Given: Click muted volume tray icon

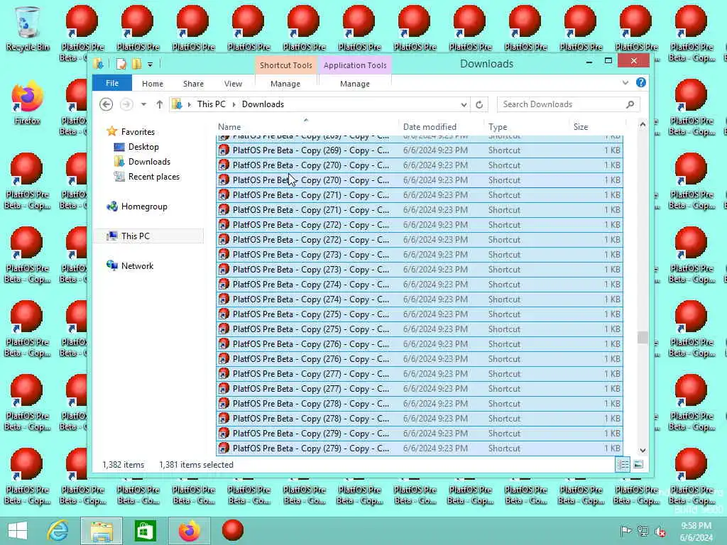Looking at the screenshot, I should (x=660, y=532).
